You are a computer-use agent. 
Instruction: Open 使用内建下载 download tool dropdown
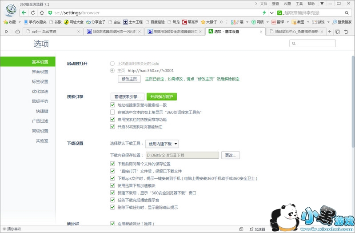(x=162, y=144)
